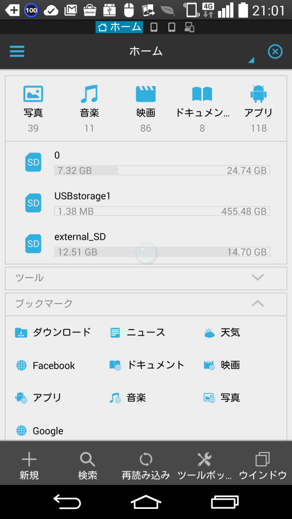Tap the 検索 search magnifier
The height and width of the screenshot is (519, 292).
coord(87,459)
